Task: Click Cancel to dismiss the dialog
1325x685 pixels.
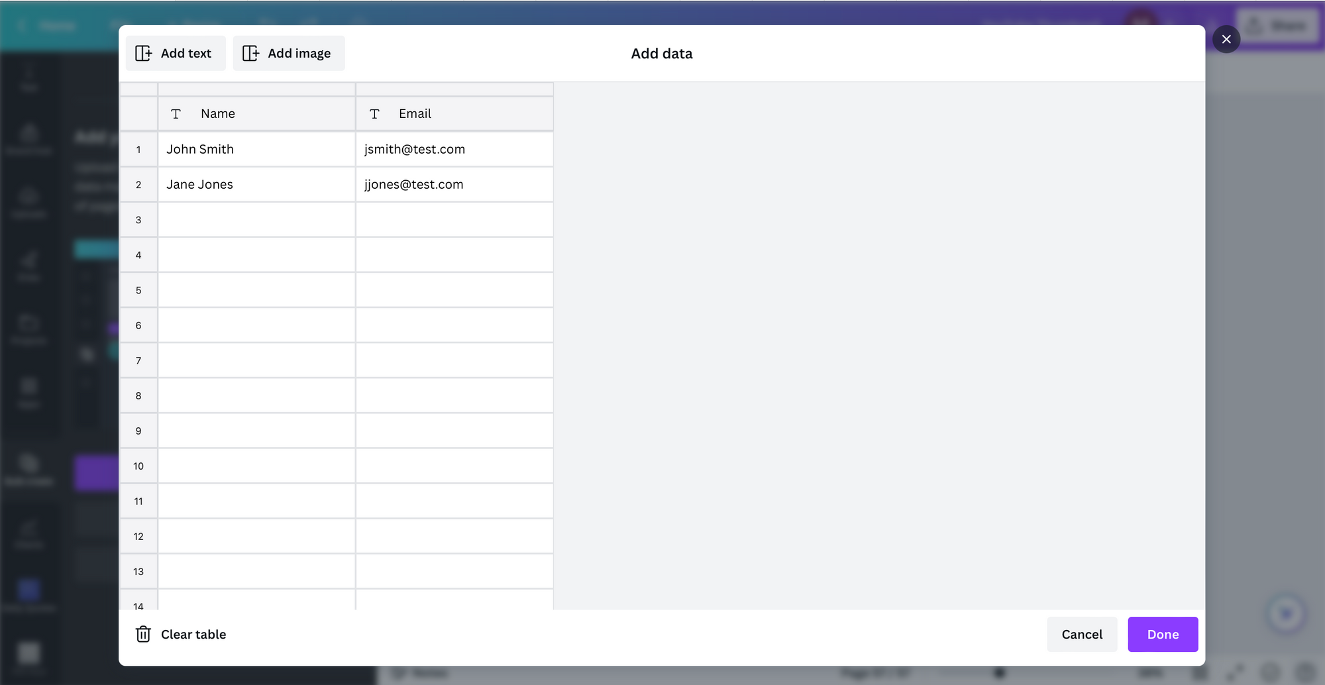Action: [x=1082, y=634]
